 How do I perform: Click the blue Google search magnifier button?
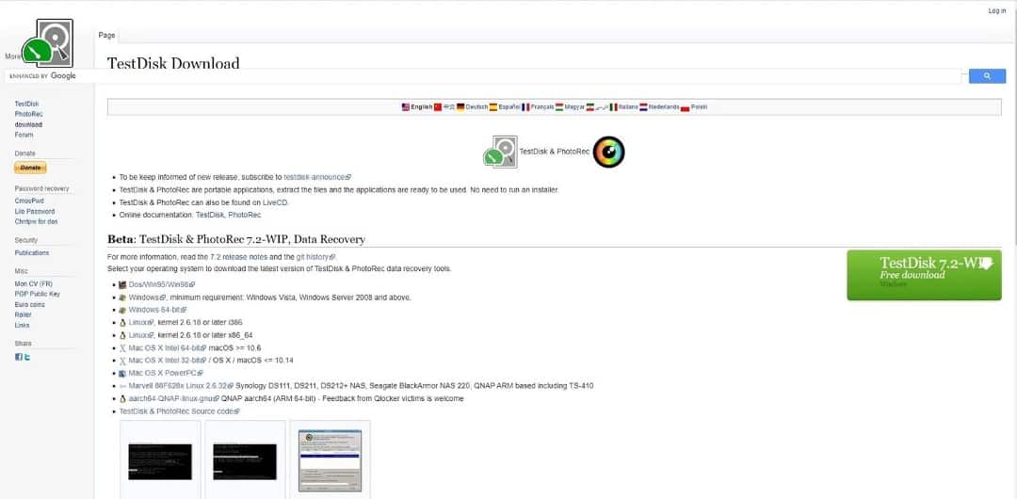pos(987,76)
